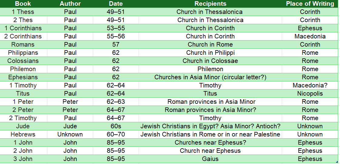The width and height of the screenshot is (340, 164).
Task: Click the Church in Philippi cell
Action: [x=210, y=53]
